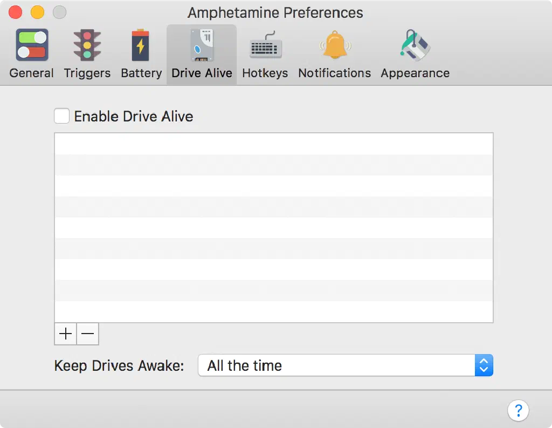Switch to the Notifications tab label
The width and height of the screenshot is (552, 428).
point(334,73)
